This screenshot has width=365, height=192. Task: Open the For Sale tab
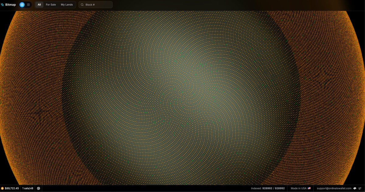(51, 5)
